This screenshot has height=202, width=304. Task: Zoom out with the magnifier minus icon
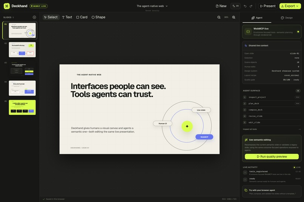(219, 17)
